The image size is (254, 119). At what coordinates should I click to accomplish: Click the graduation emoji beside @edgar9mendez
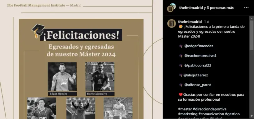(180, 46)
